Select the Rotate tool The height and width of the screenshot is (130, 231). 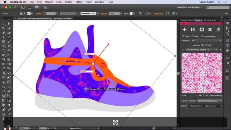pyautogui.click(x=3, y=51)
